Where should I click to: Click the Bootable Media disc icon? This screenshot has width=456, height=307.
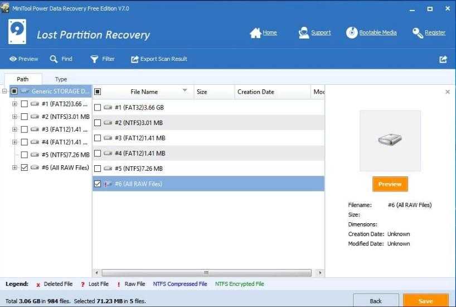pyautogui.click(x=352, y=33)
